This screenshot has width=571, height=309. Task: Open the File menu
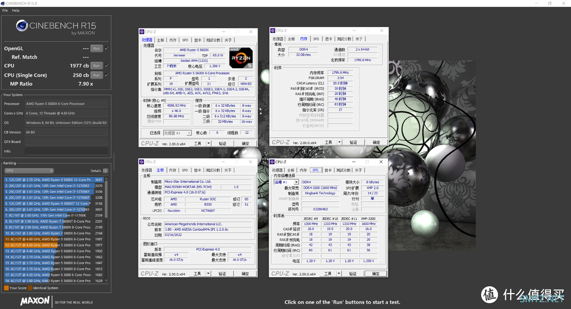(5, 11)
